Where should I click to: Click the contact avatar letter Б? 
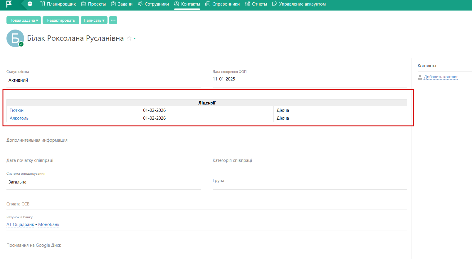point(15,38)
